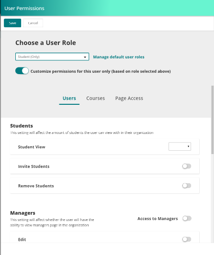Click the Invite Students row
Image resolution: width=214 pixels, height=255 pixels.
pyautogui.click(x=105, y=166)
